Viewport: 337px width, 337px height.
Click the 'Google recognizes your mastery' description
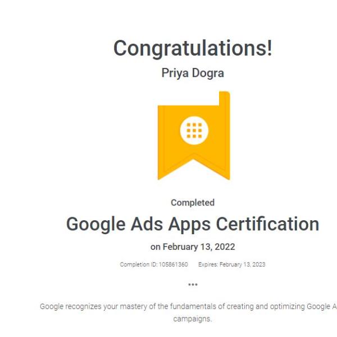[x=188, y=312]
